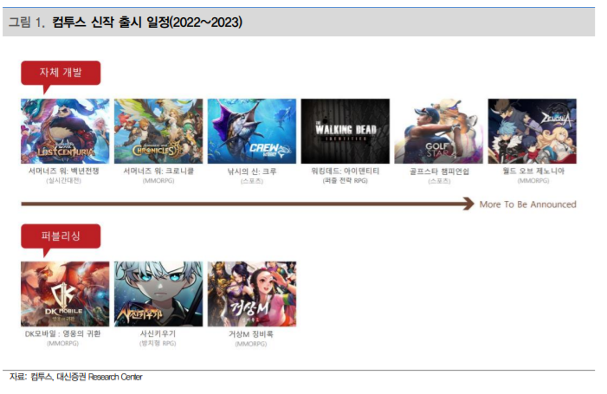This screenshot has width=607, height=394.
Task: Click the caption 서머너즈 워: 백년전쟁
Action: 64,171
